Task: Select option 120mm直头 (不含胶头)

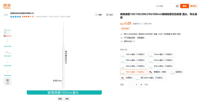Action: (134, 54)
